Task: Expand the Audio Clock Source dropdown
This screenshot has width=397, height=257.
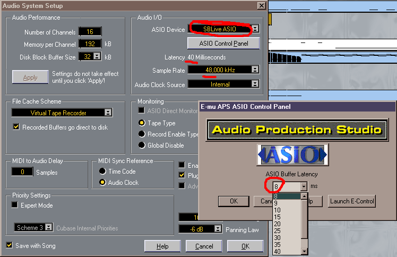Action: pyautogui.click(x=255, y=84)
